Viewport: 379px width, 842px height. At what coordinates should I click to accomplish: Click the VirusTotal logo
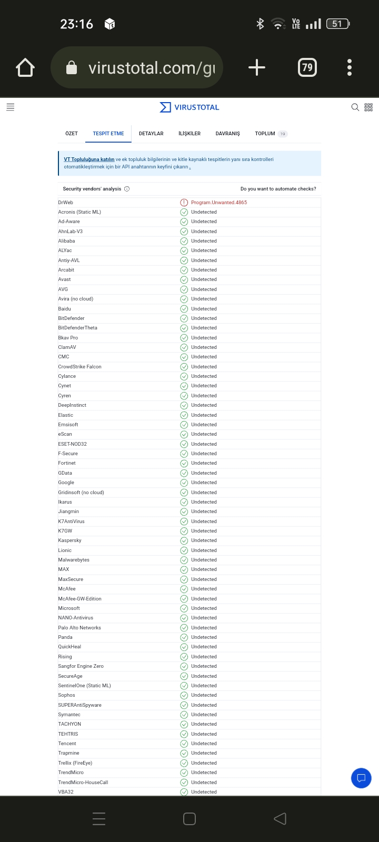click(189, 107)
